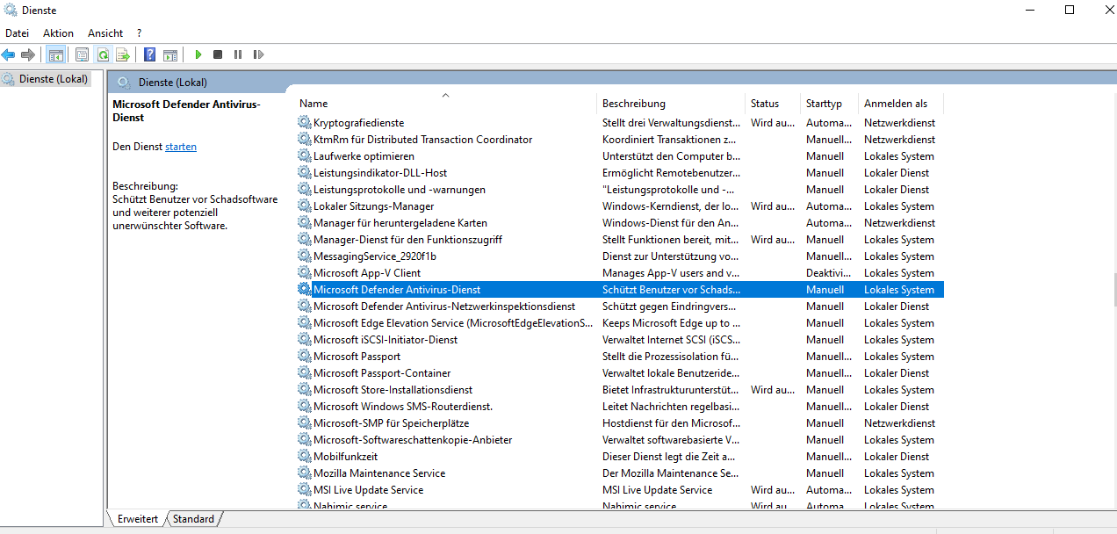Select Microsoft iSCSI-Initiator-Dienst
The height and width of the screenshot is (534, 1117).
click(x=386, y=340)
